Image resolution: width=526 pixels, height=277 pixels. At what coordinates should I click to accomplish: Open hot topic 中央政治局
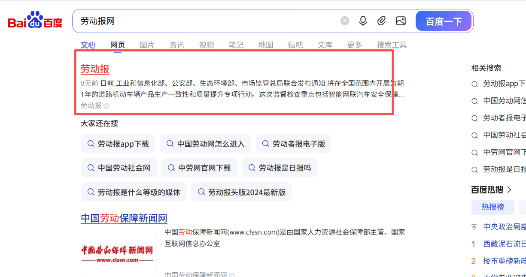(x=504, y=227)
